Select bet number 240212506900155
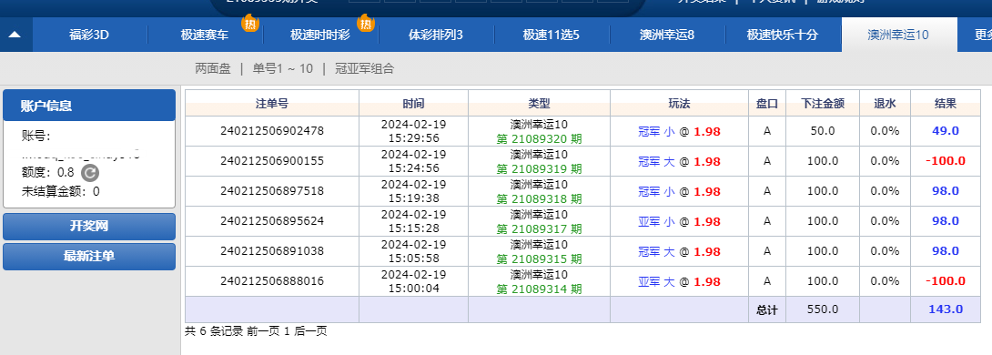 (x=272, y=161)
